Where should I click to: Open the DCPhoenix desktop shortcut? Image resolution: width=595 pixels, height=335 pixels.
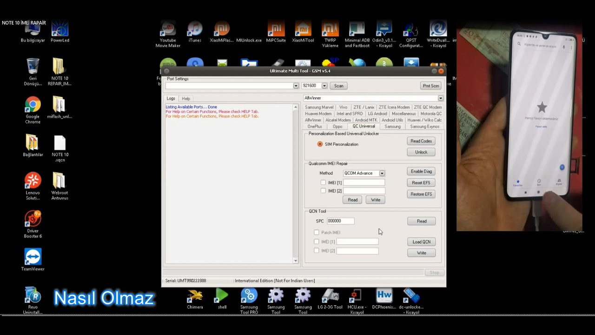pos(384,299)
